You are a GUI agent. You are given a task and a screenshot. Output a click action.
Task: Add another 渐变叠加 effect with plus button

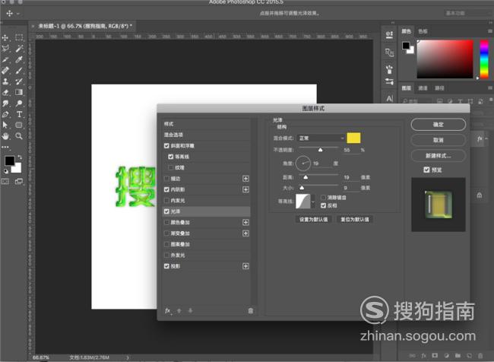point(245,233)
